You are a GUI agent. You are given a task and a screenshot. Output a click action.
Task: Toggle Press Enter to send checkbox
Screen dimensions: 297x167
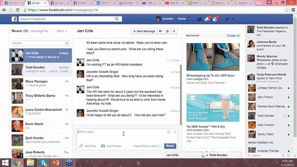[160, 146]
